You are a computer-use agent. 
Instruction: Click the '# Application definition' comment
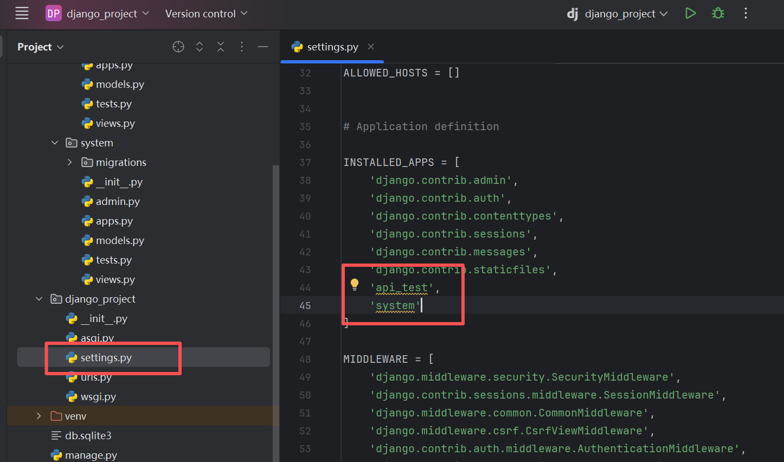point(421,126)
